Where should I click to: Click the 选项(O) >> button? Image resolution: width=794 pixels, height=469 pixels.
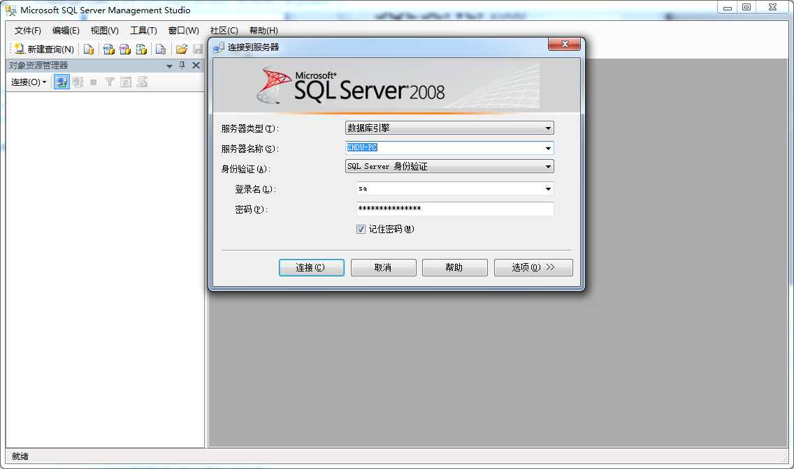(533, 267)
